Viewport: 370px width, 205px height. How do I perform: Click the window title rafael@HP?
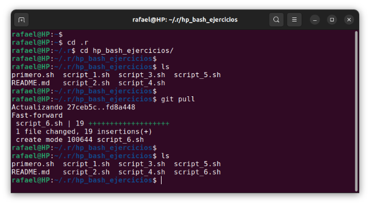185,20
